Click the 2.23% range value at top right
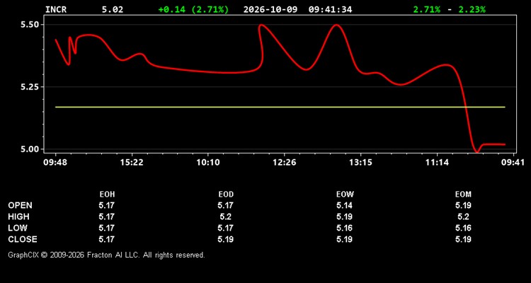Viewport: 531px width, 283px height. click(472, 9)
